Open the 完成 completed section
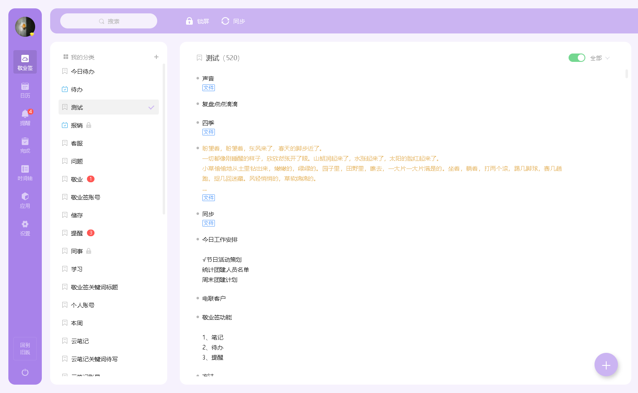This screenshot has width=638, height=393. click(25, 145)
